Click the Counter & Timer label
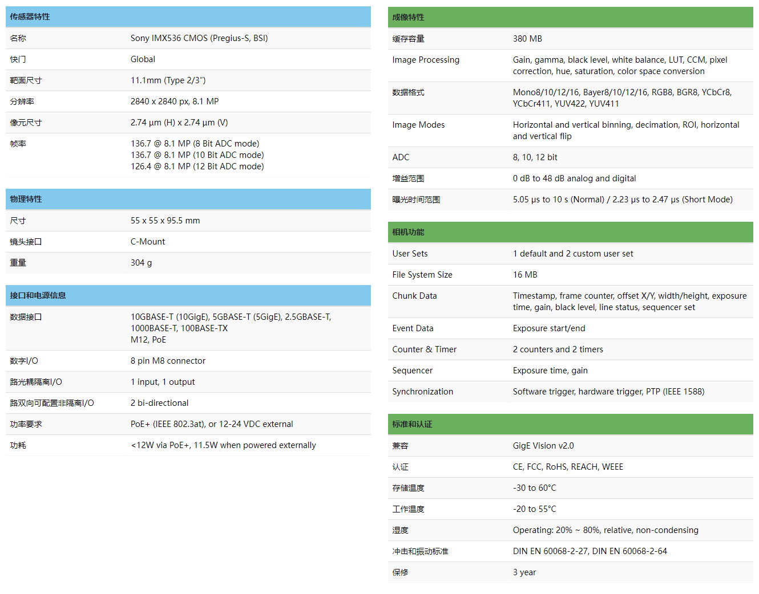The height and width of the screenshot is (594, 759). coord(425,349)
